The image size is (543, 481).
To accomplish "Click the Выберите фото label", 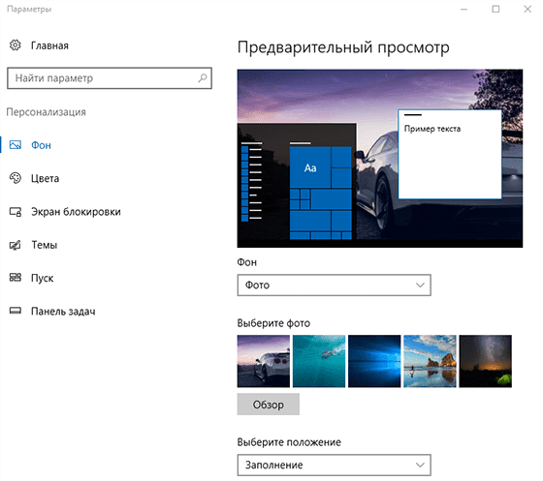I will pos(273,323).
